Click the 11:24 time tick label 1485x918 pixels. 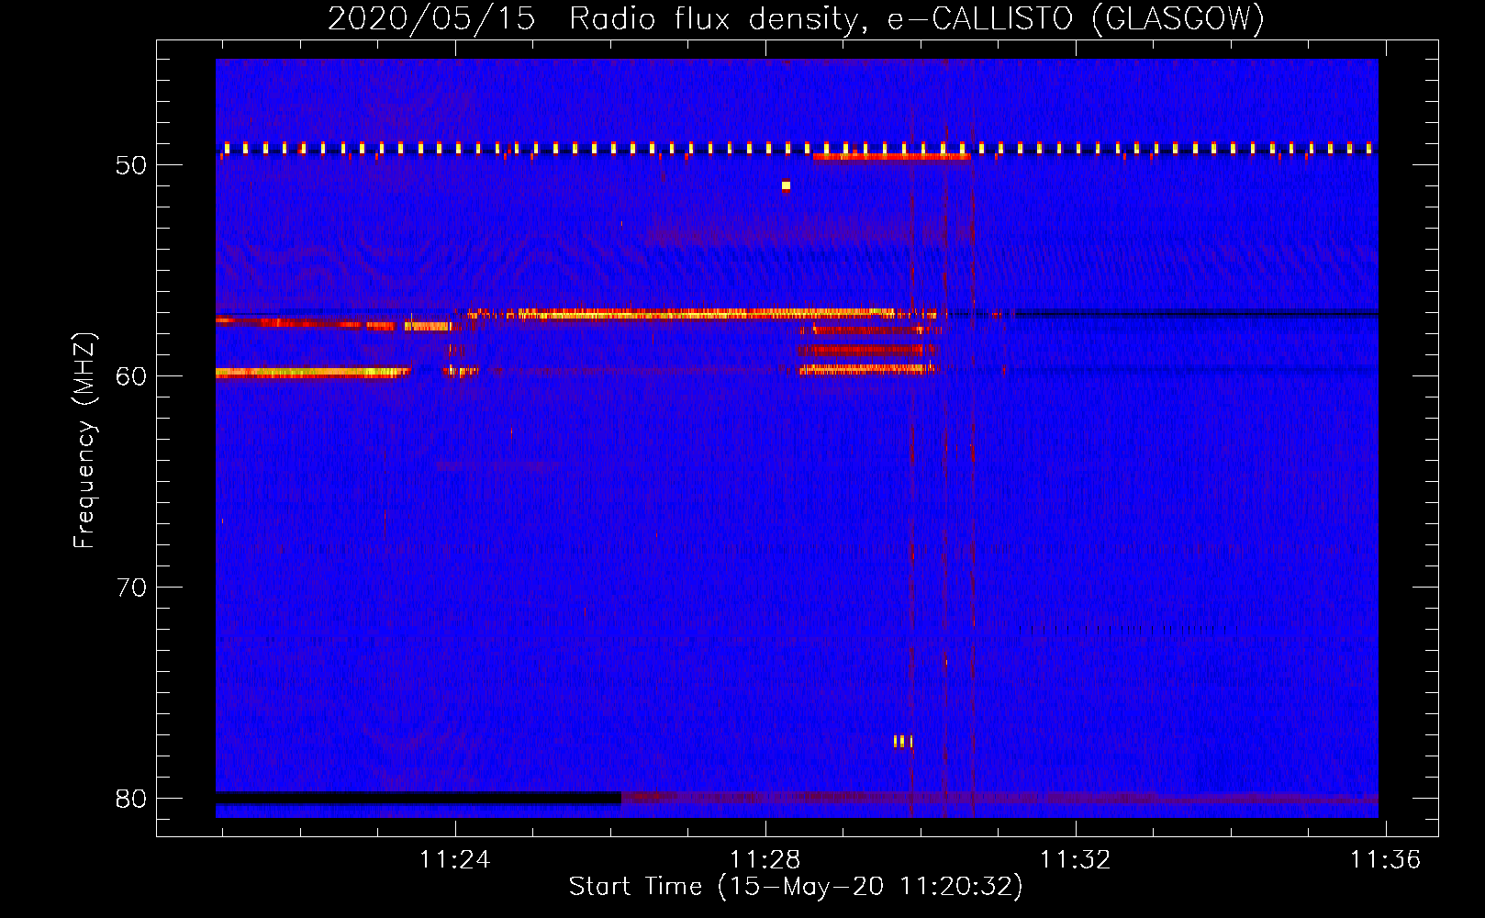[x=455, y=860]
